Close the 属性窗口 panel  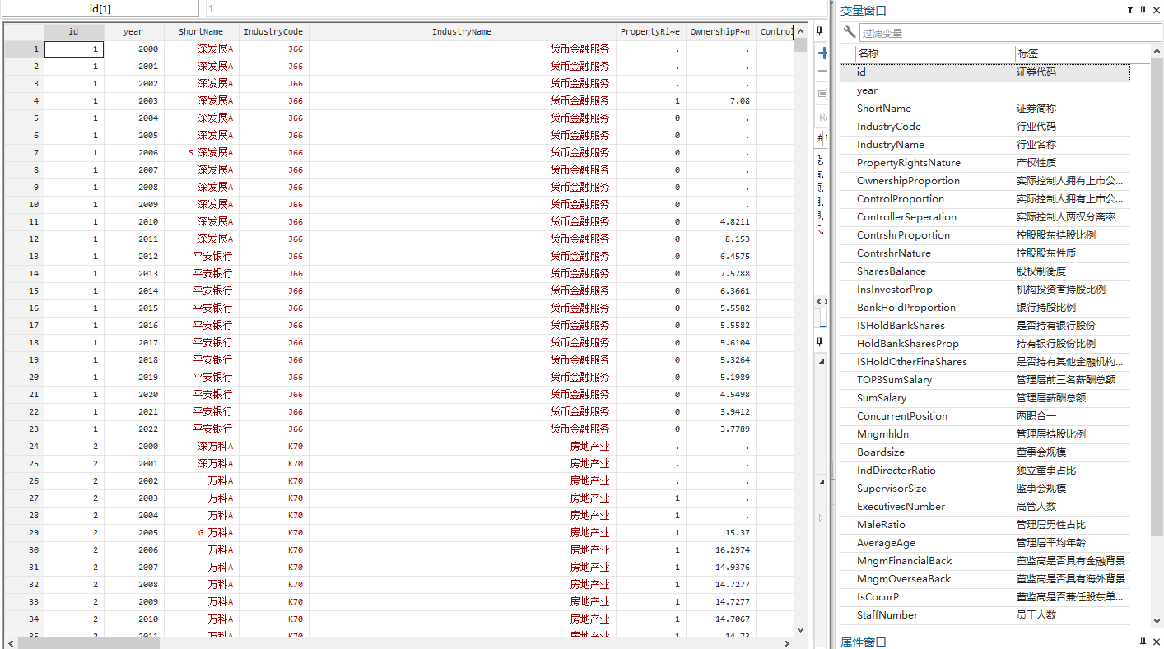(x=1156, y=642)
